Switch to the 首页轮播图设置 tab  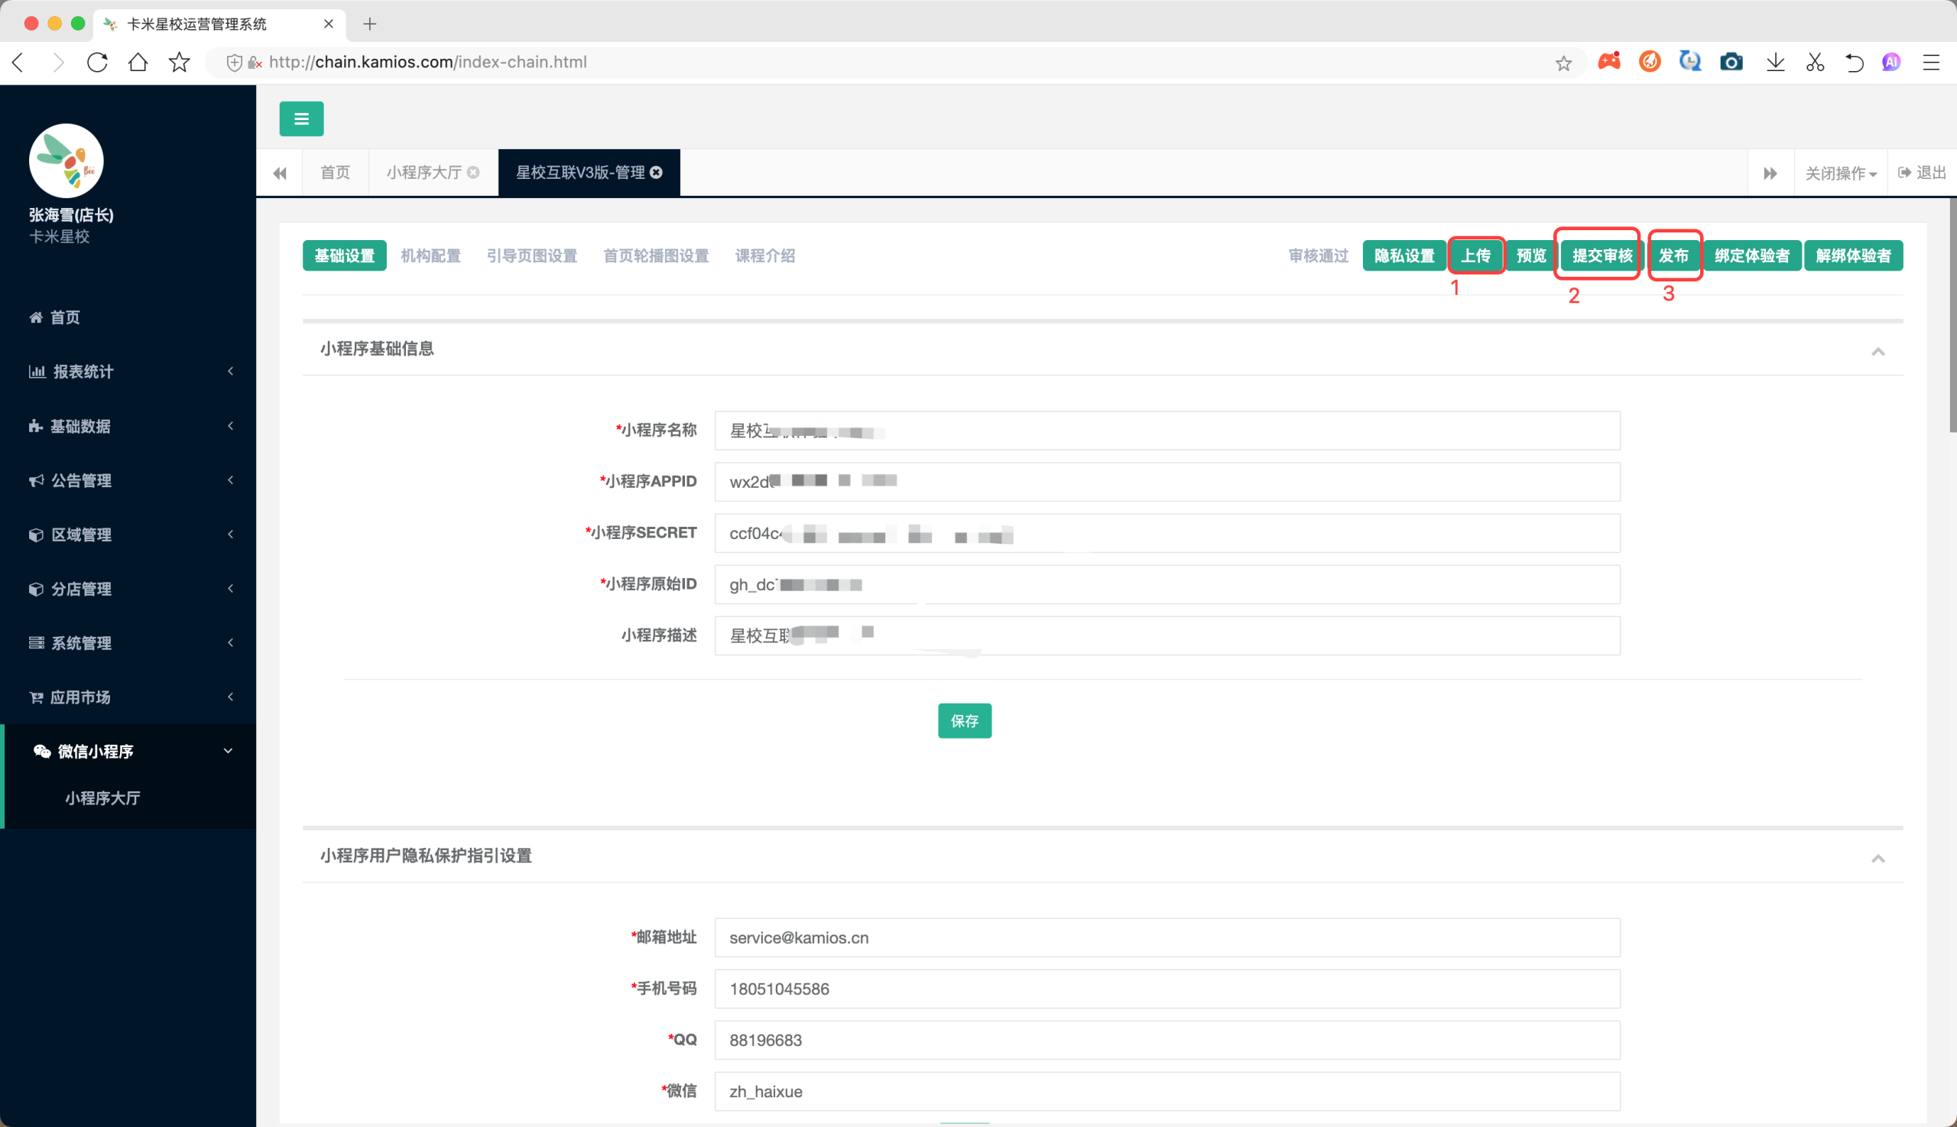pyautogui.click(x=655, y=256)
